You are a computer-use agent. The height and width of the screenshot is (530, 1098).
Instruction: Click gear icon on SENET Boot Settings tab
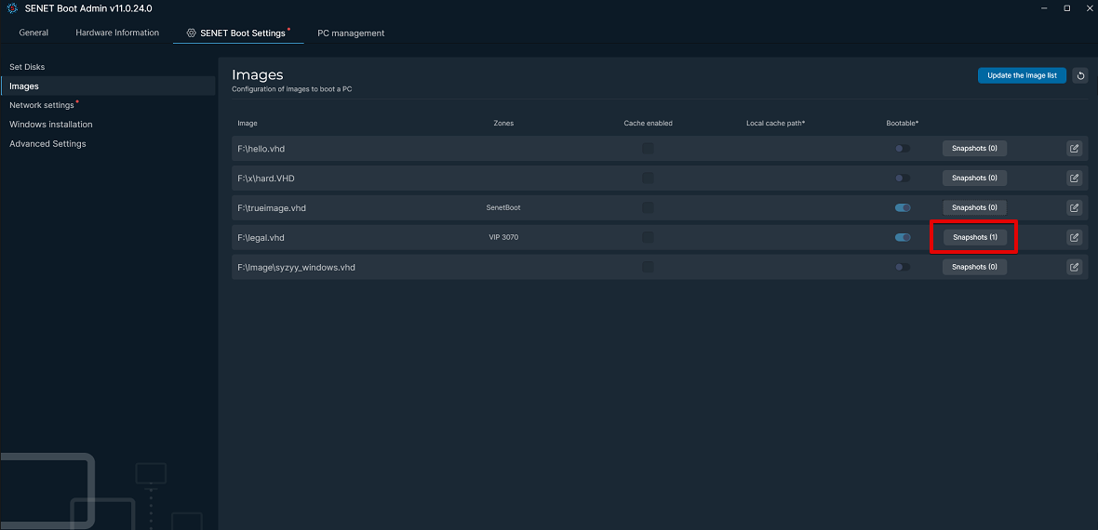coord(191,33)
